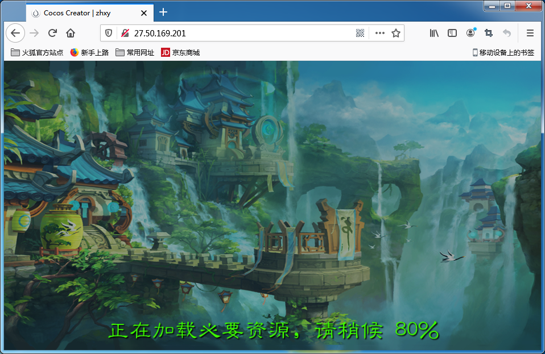
Task: Bookmark this page with the star
Action: coord(396,33)
